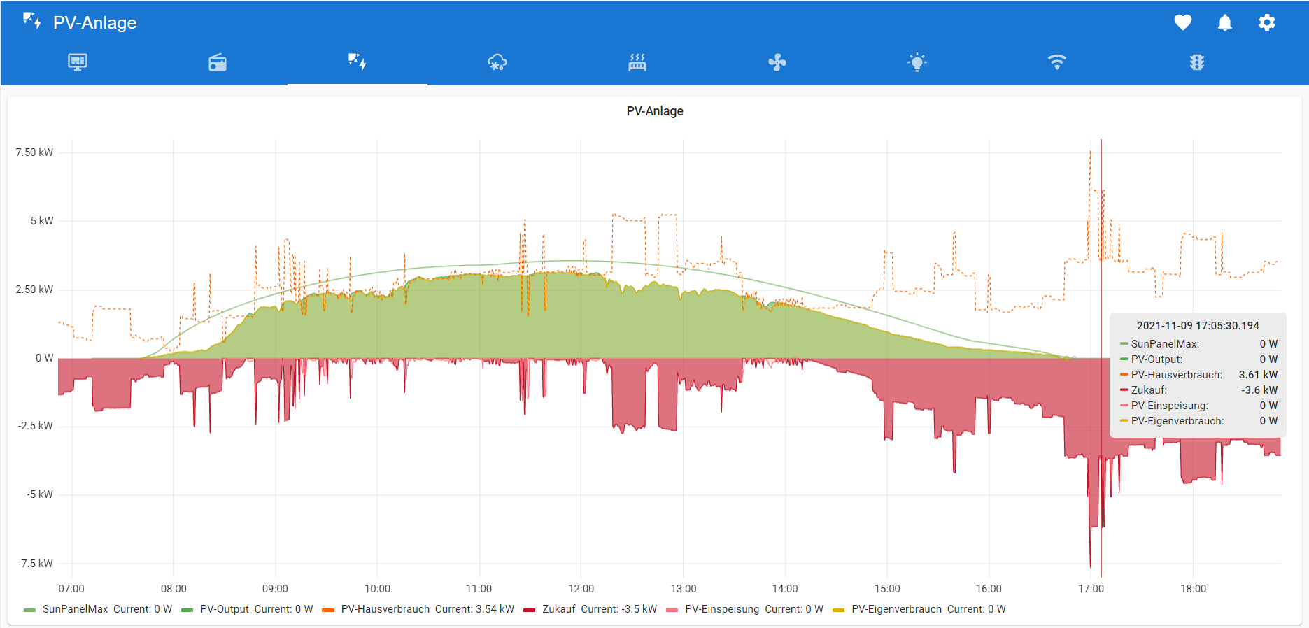Click the 09:00 time axis label

coord(275,589)
